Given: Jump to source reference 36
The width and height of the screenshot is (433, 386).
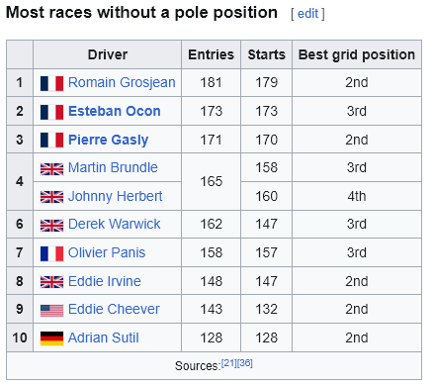Looking at the screenshot, I should pyautogui.click(x=245, y=363).
